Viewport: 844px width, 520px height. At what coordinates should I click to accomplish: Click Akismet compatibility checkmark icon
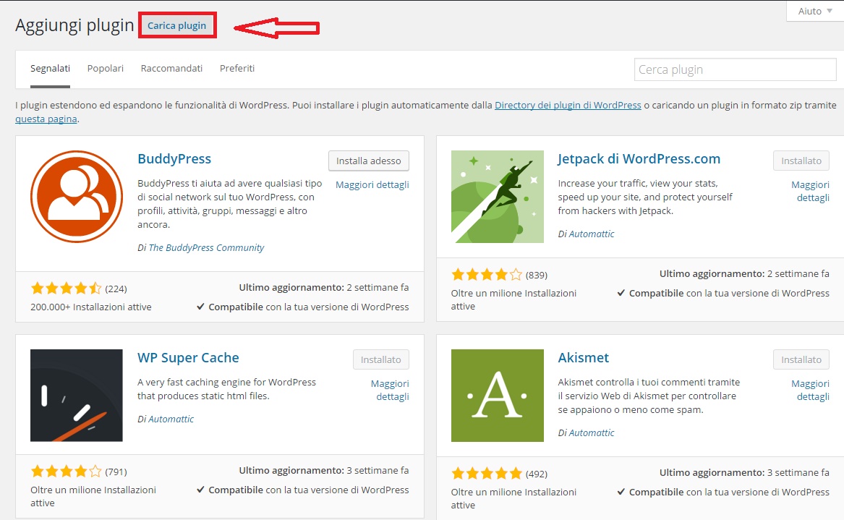point(621,492)
